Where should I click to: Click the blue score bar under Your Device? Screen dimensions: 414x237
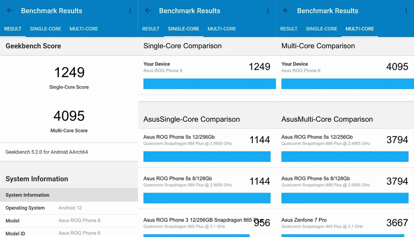(209, 84)
